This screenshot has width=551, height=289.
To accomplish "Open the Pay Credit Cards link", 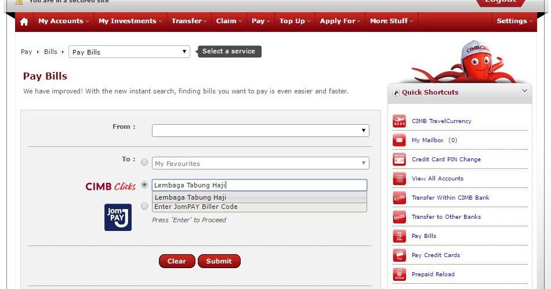I will [x=436, y=255].
